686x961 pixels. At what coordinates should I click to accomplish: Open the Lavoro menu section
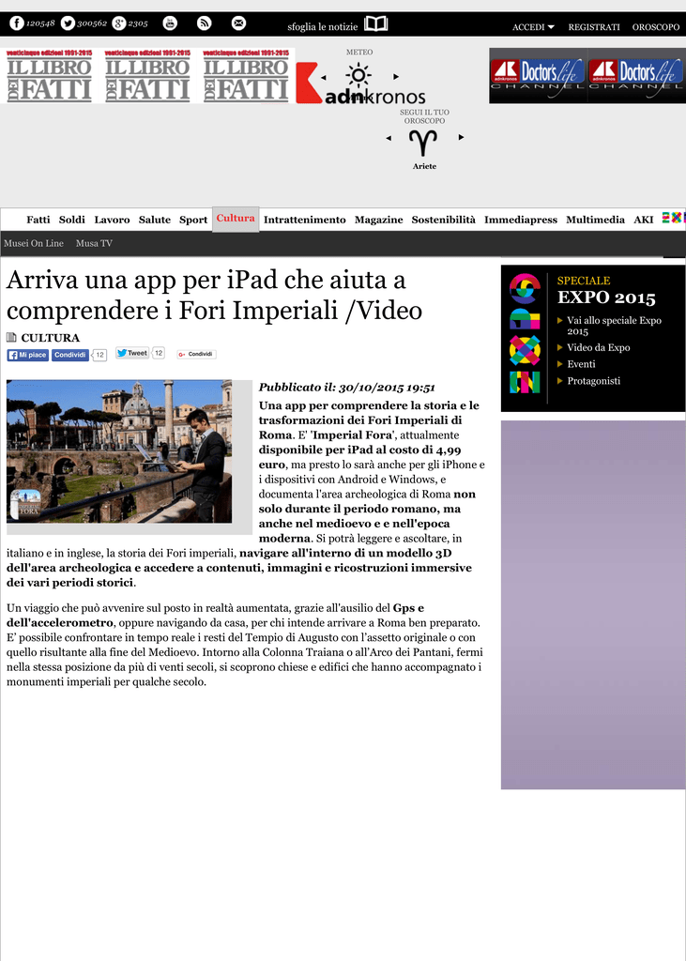point(112,220)
